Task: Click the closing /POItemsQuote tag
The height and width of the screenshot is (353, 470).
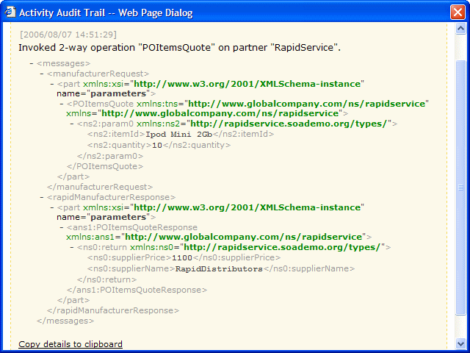Action: click(x=105, y=166)
